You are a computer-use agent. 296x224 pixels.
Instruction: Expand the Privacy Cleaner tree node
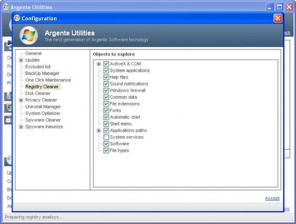click(x=21, y=100)
